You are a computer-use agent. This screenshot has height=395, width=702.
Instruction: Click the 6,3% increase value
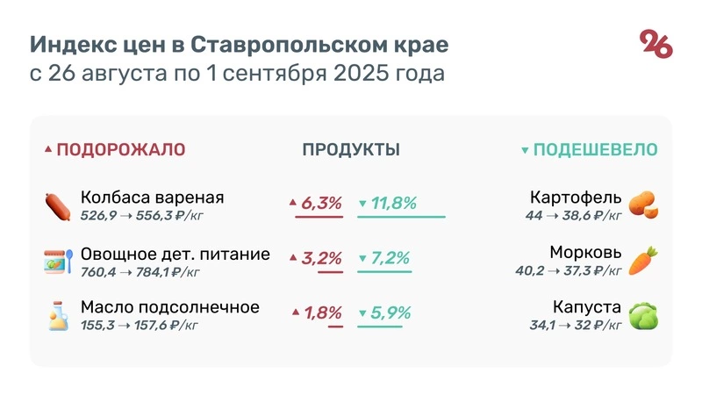click(x=321, y=204)
